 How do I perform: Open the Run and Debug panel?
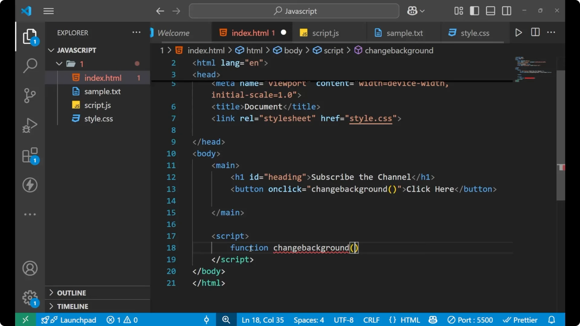(30, 125)
